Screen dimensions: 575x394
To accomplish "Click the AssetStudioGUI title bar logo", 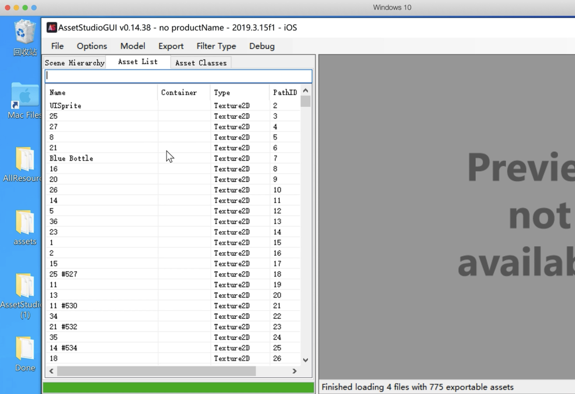I will tap(52, 28).
